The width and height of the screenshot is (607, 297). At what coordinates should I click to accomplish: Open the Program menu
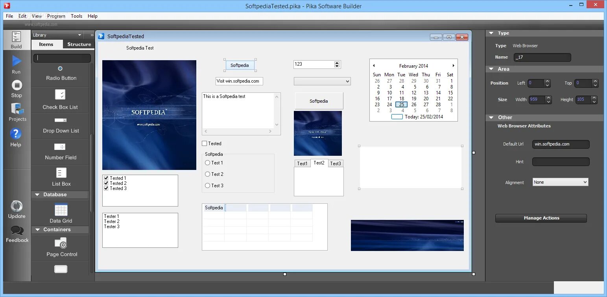56,16
